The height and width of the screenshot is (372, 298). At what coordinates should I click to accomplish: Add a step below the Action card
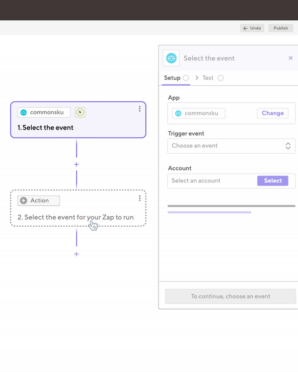pos(76,254)
